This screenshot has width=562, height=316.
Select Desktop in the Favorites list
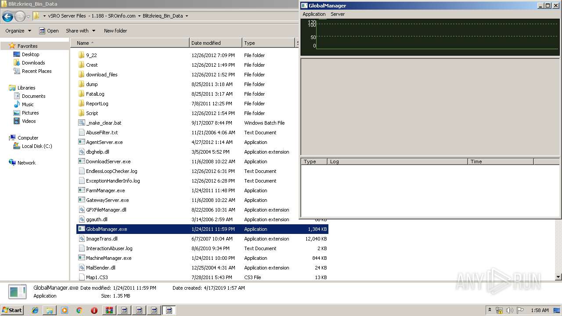point(30,54)
